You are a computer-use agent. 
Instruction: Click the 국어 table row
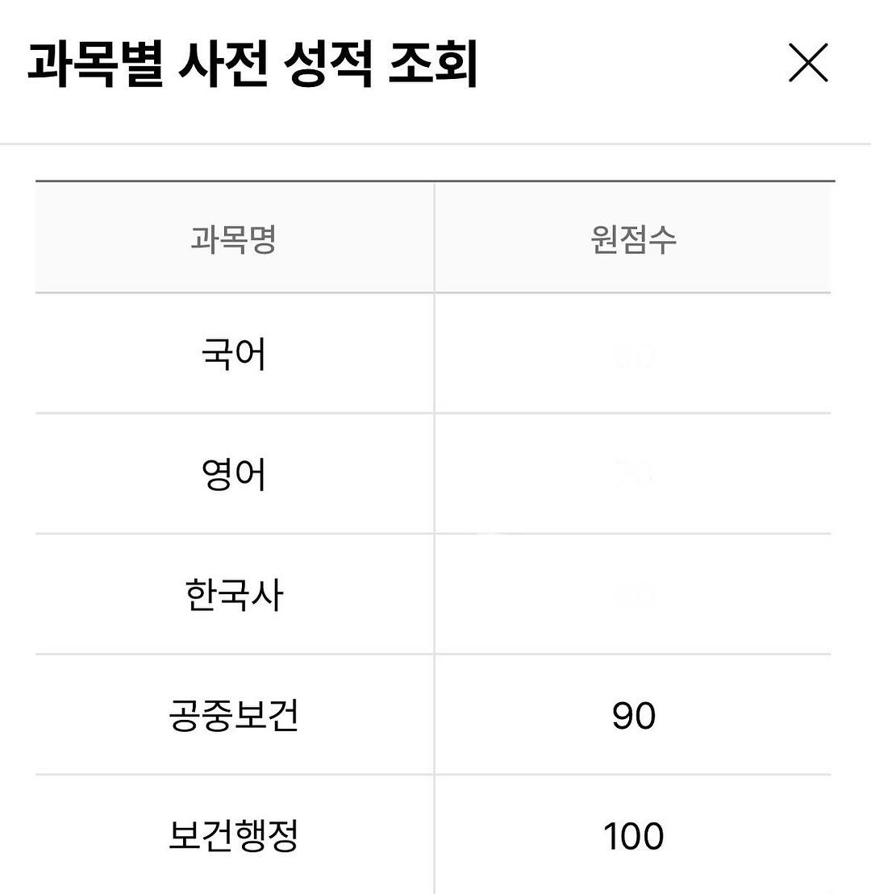tap(435, 352)
